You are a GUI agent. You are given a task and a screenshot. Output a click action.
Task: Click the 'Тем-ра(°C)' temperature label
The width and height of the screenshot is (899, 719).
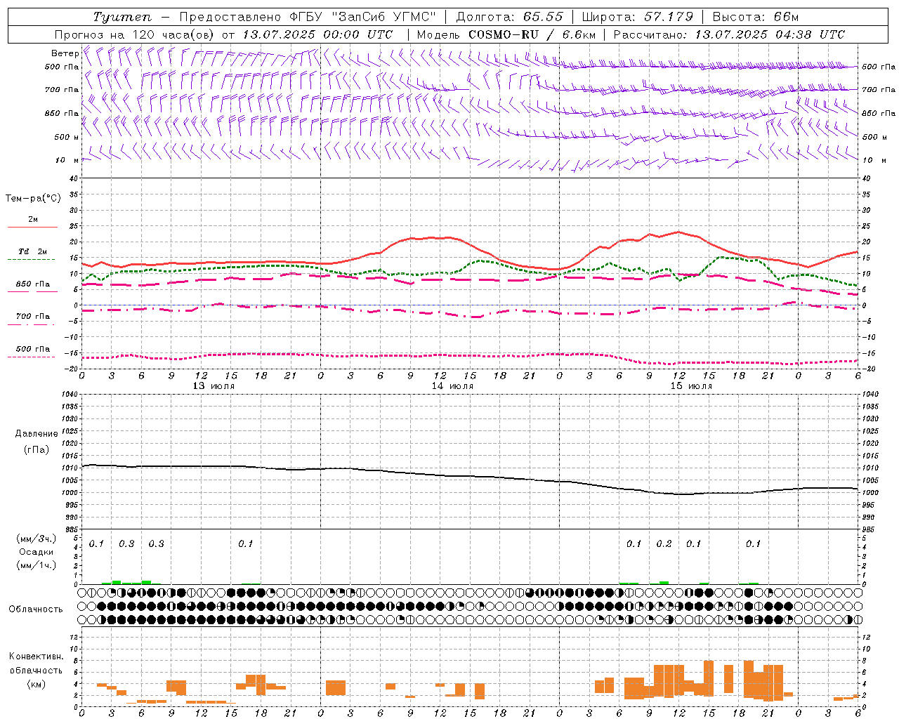coord(33,199)
